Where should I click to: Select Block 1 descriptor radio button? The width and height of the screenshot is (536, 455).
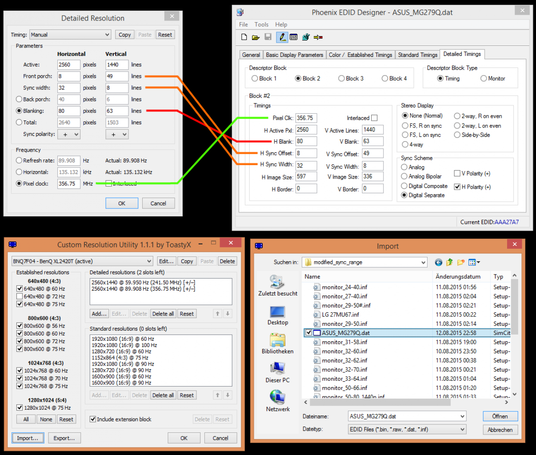click(255, 79)
